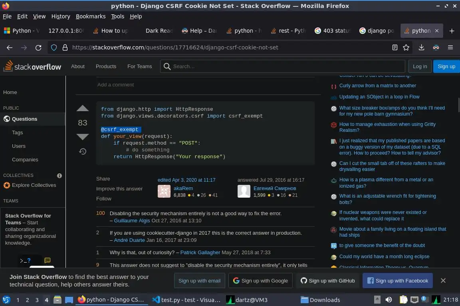This screenshot has height=306, width=460.
Task: Click 'Improve this answer' link
Action: tap(119, 188)
